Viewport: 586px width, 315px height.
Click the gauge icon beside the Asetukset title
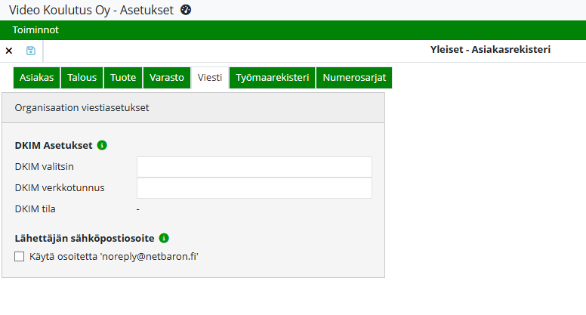pyautogui.click(x=187, y=10)
